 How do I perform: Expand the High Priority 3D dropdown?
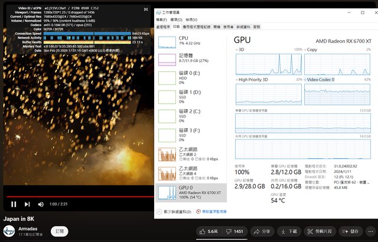point(238,79)
